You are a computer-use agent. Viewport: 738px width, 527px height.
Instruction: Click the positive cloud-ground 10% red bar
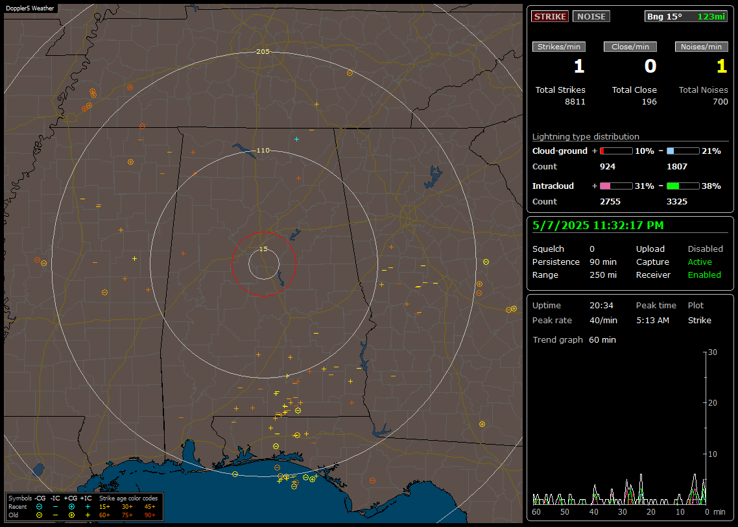coord(616,151)
